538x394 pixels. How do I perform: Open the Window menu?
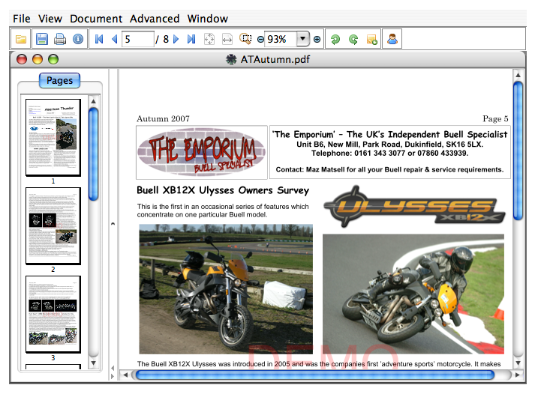pyautogui.click(x=208, y=19)
